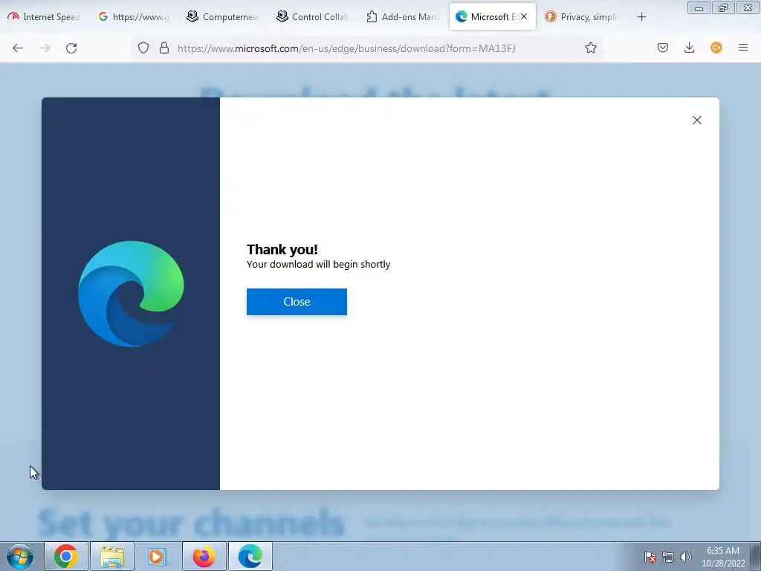Close the Microsoft Edge tab
The image size is (761, 571).
tap(524, 16)
